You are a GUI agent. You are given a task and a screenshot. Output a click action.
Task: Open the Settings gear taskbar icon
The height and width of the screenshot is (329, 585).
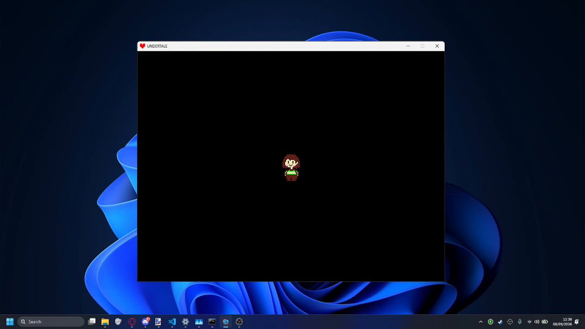tap(185, 322)
